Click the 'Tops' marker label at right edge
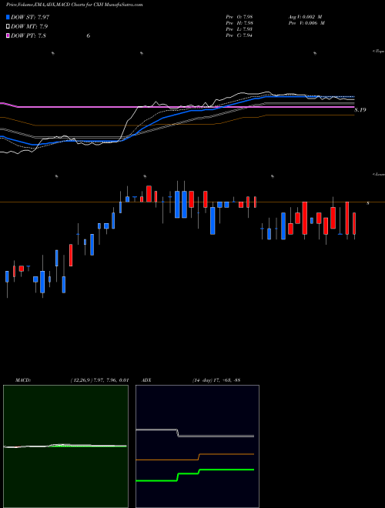The image size is (385, 508). 379,52
